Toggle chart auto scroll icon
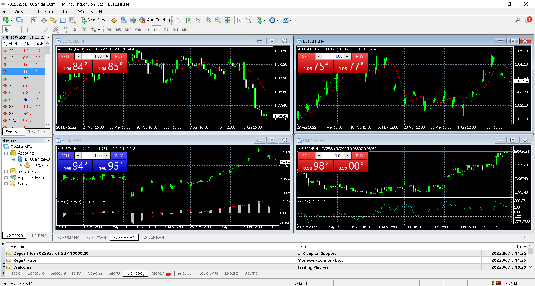The width and height of the screenshot is (535, 286). [x=239, y=20]
